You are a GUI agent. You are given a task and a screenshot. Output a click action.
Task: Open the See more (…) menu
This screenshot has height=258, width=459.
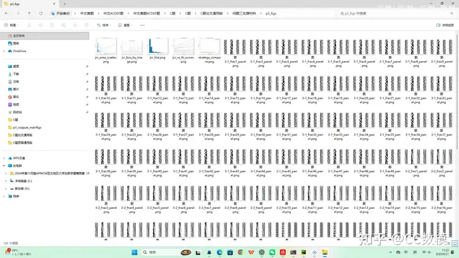tap(142, 25)
